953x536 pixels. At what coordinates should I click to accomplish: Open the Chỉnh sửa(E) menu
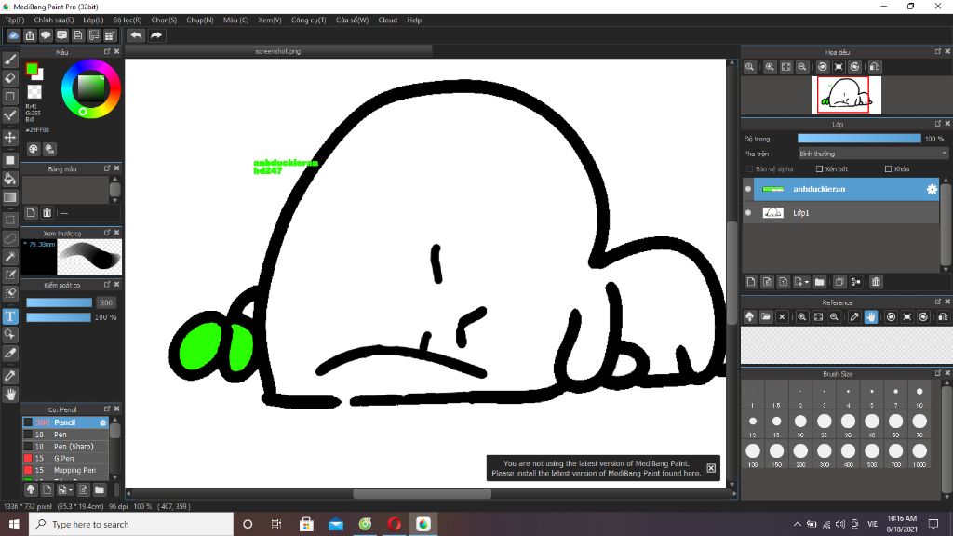click(53, 20)
